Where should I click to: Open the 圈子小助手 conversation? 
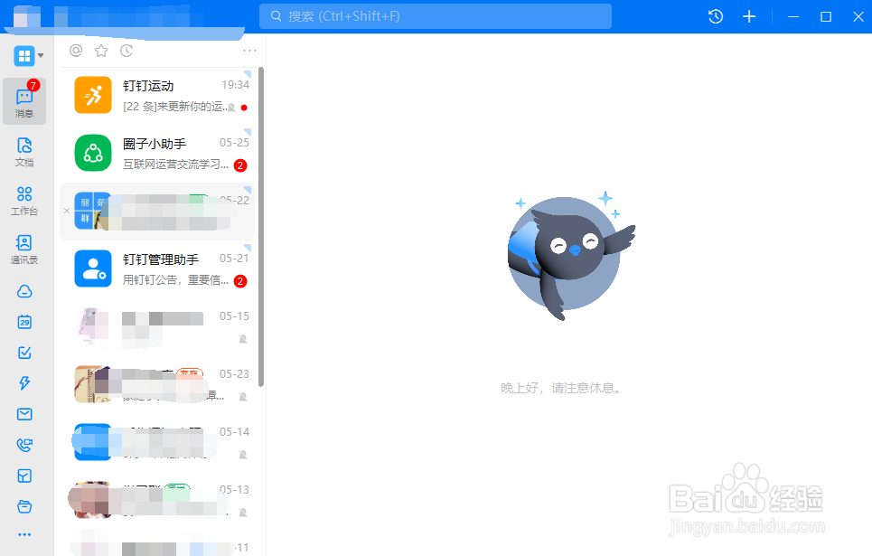click(x=157, y=153)
